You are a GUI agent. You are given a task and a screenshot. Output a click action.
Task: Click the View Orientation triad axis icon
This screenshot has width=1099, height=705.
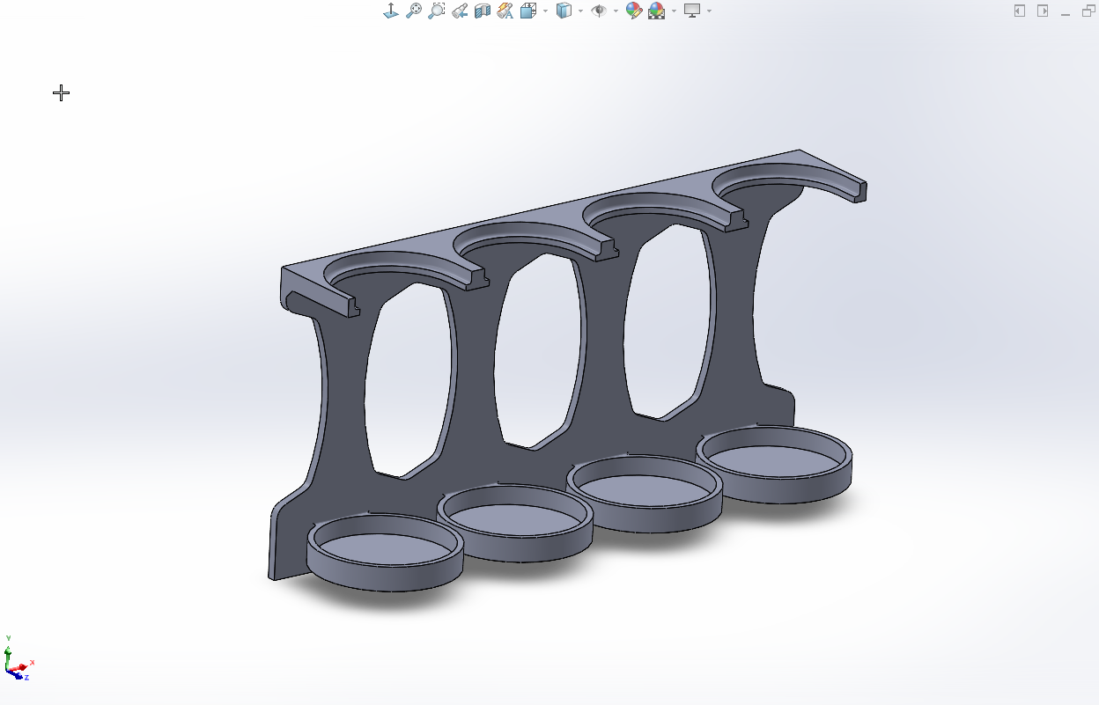(391, 11)
